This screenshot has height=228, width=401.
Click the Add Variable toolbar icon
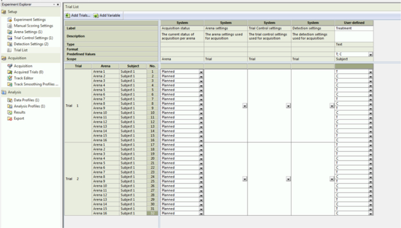point(96,15)
